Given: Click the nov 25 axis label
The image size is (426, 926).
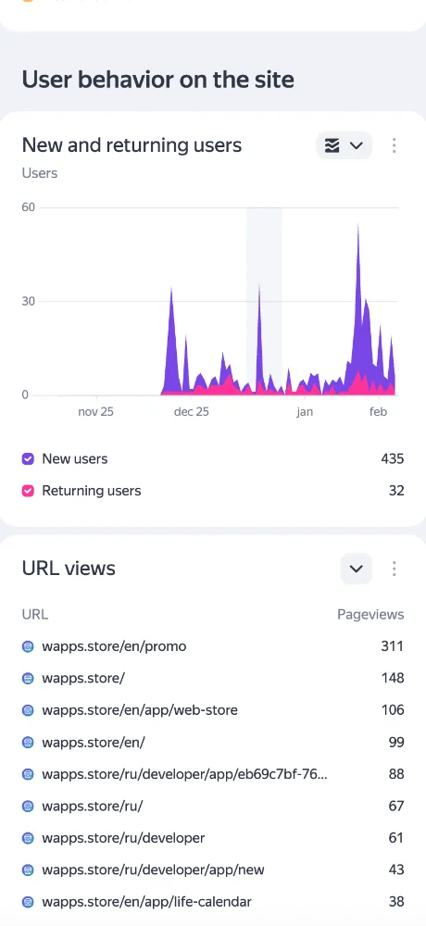Looking at the screenshot, I should (95, 412).
